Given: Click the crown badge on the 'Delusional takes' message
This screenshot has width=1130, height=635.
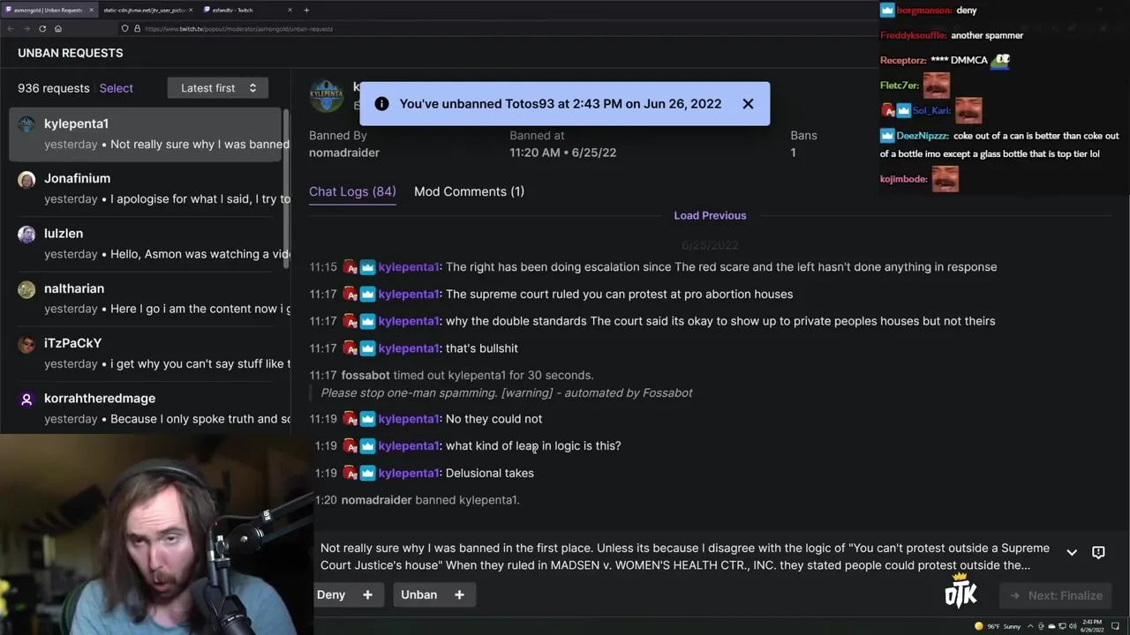Looking at the screenshot, I should pyautogui.click(x=367, y=473).
